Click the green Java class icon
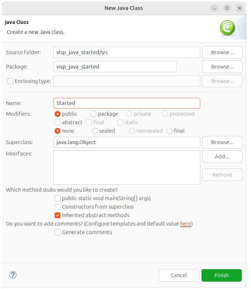This screenshot has width=251, height=289. click(227, 28)
